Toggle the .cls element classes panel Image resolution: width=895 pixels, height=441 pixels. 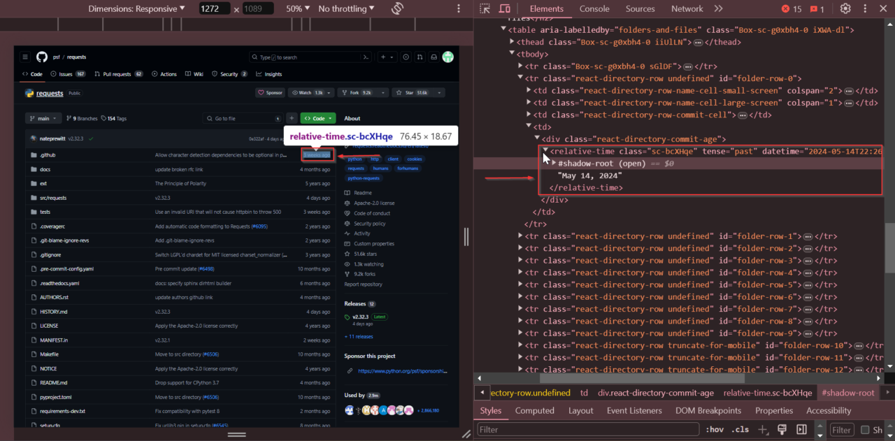pyautogui.click(x=740, y=429)
